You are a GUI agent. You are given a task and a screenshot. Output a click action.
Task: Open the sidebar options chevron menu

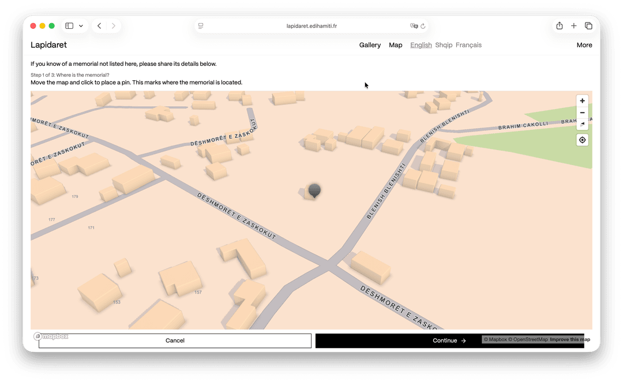[x=81, y=25]
